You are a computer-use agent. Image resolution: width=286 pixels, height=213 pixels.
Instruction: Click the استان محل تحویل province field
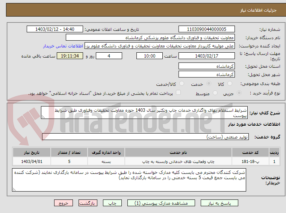[206, 66]
